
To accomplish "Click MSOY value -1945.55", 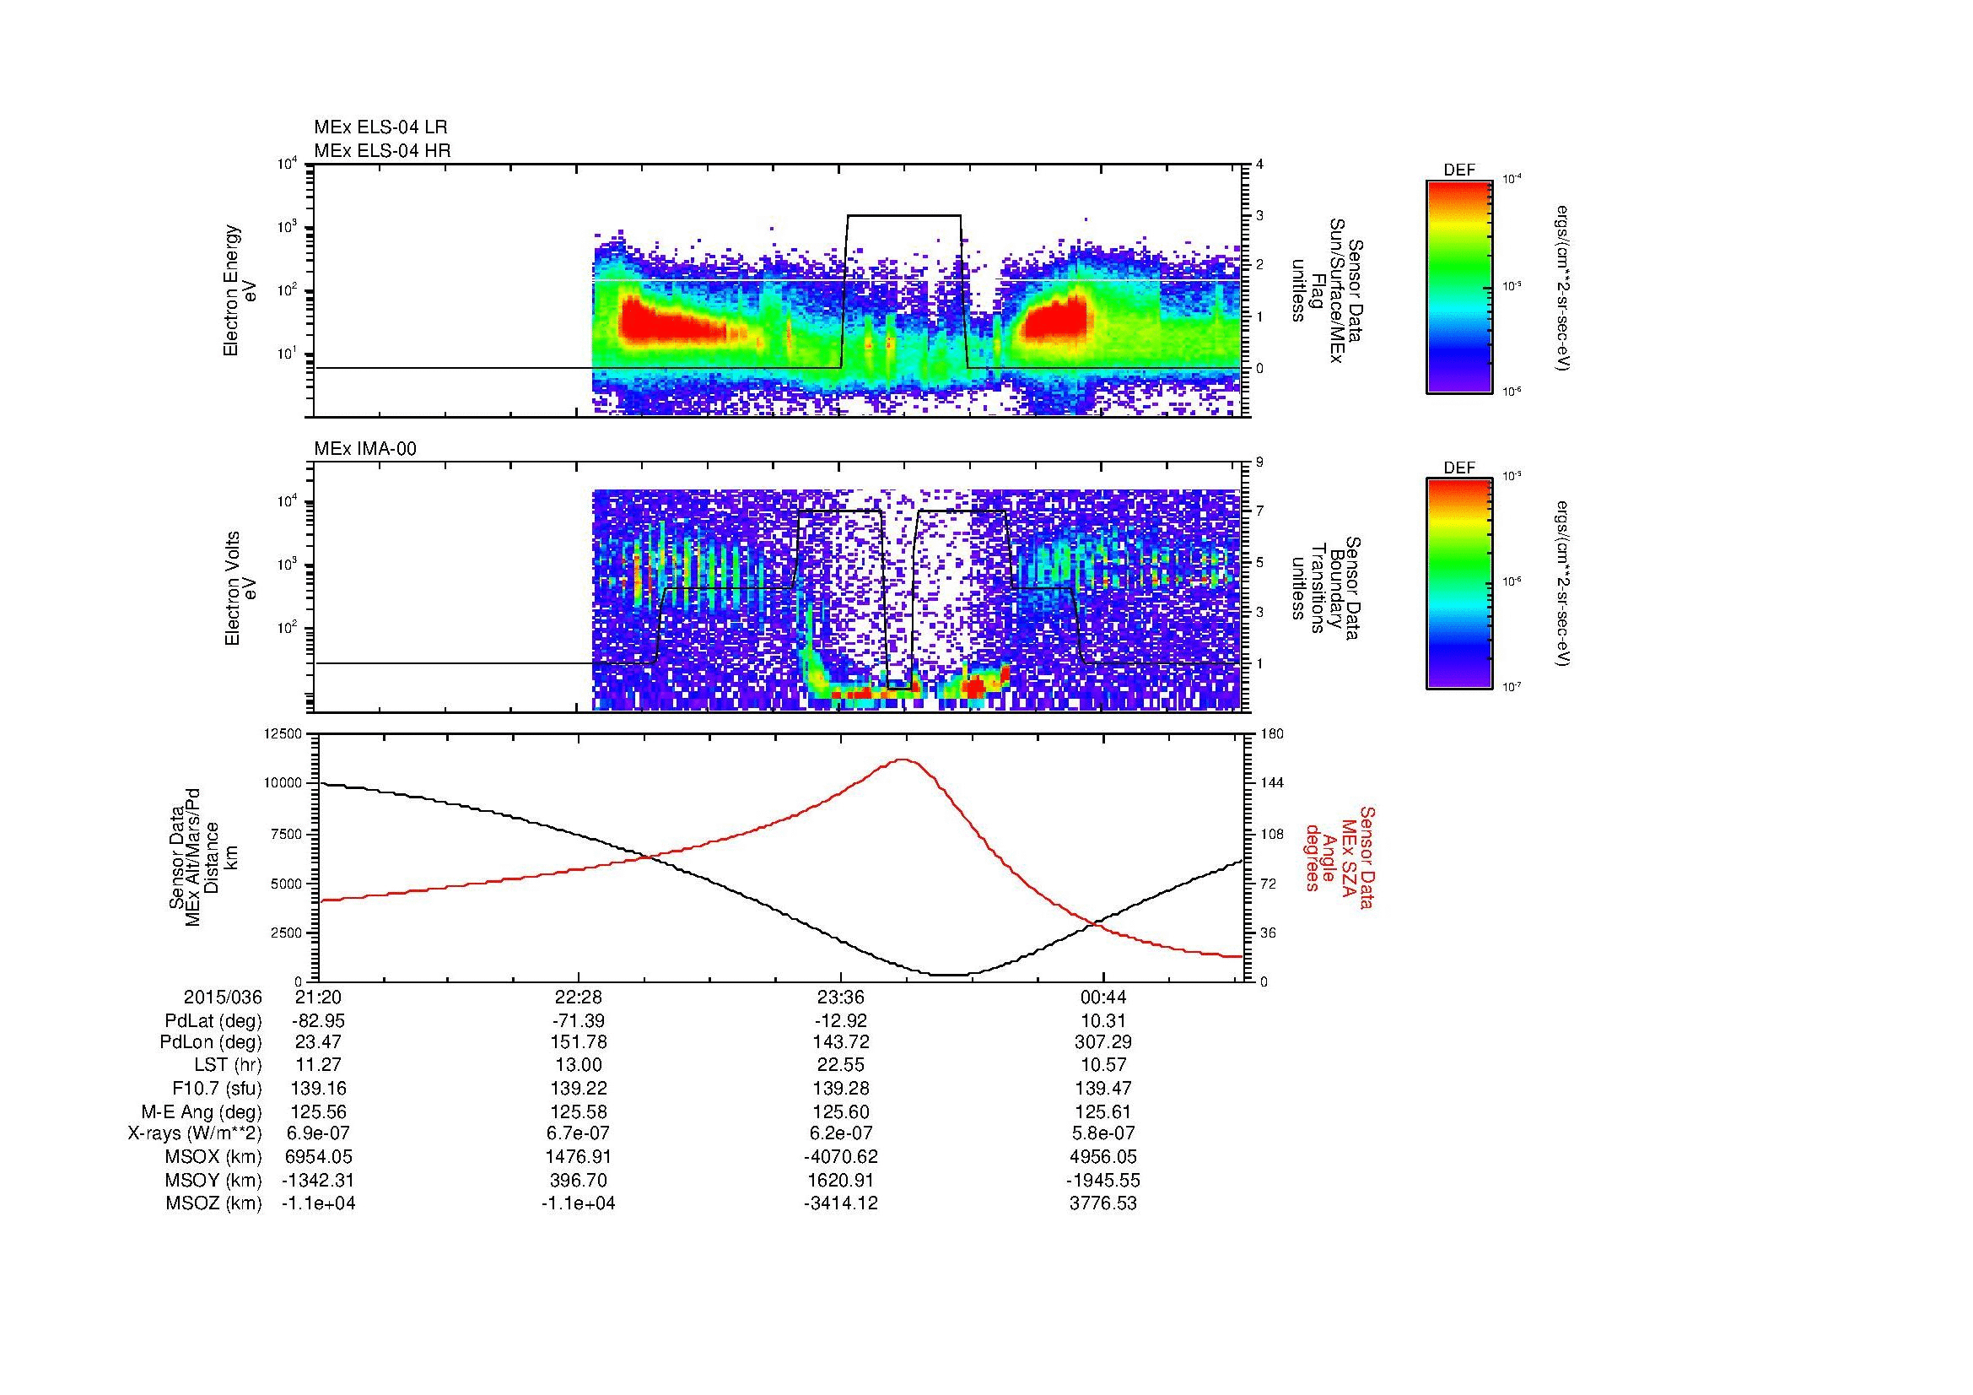I will [x=1103, y=1180].
